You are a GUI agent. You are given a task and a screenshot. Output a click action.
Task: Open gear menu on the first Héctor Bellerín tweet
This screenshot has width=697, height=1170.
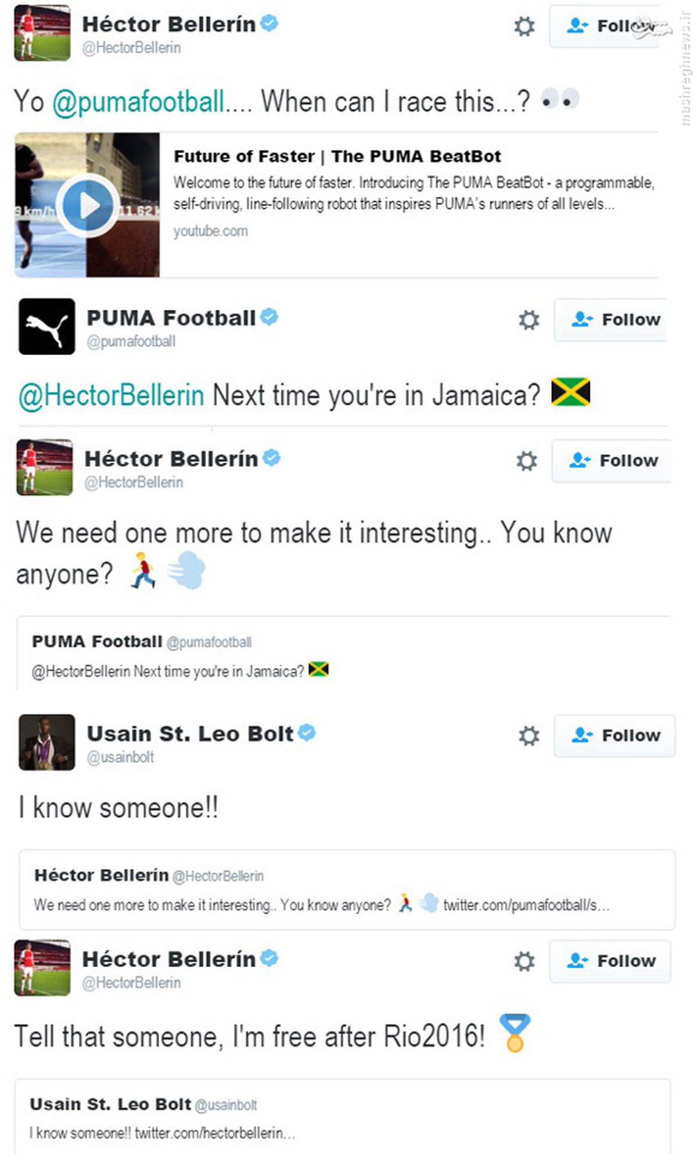[524, 27]
